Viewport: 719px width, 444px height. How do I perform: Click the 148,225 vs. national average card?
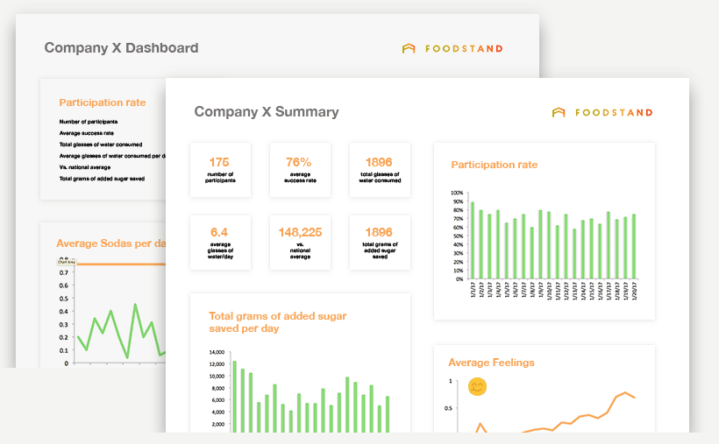(299, 243)
